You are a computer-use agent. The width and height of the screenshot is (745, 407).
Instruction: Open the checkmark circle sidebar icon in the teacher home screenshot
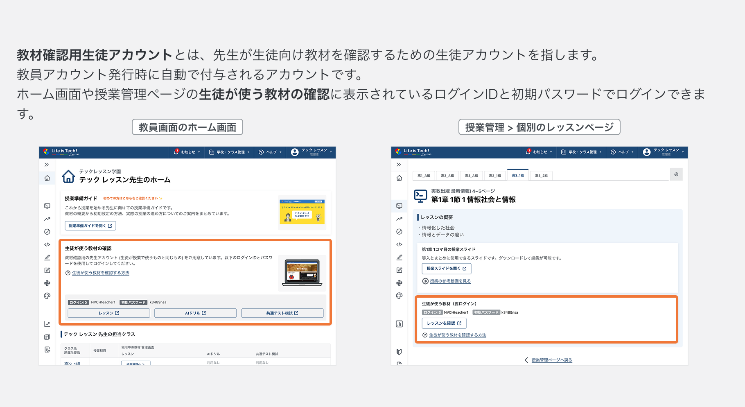click(47, 232)
